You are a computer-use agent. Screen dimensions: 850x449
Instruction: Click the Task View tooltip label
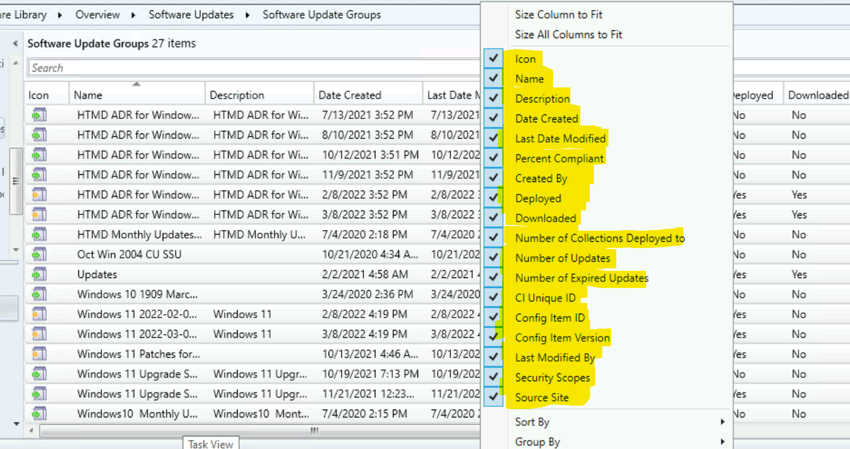211,444
